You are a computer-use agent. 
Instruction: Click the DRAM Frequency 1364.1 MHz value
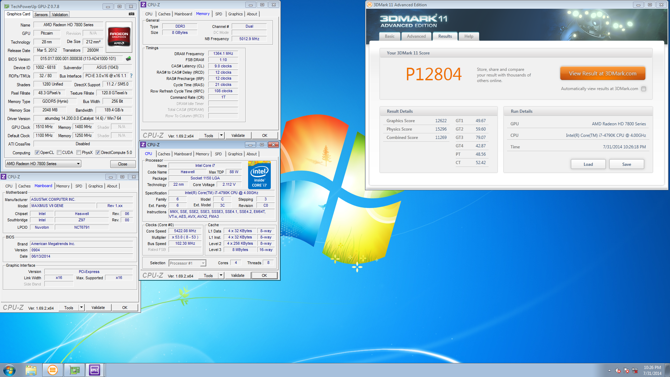[223, 53]
